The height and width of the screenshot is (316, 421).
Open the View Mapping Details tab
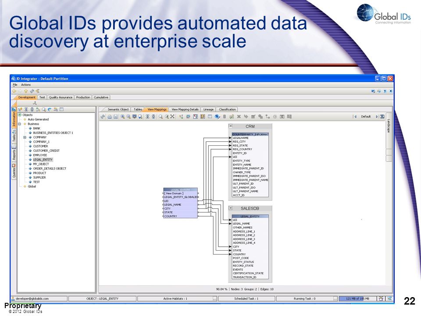click(x=185, y=109)
